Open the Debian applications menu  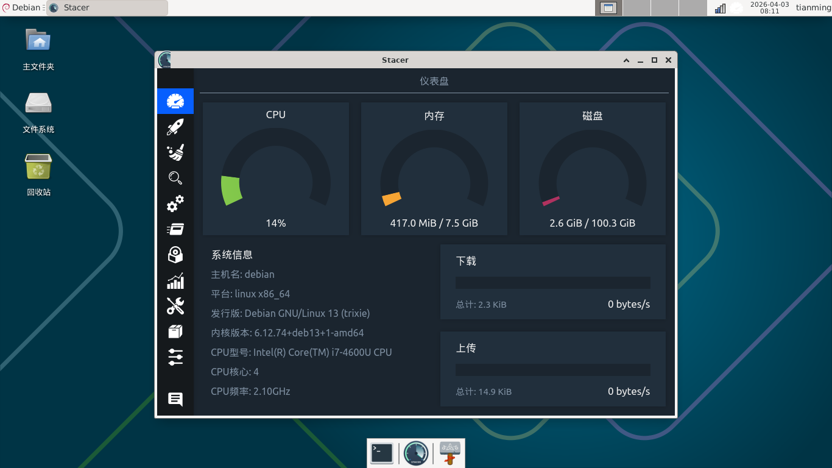(22, 8)
